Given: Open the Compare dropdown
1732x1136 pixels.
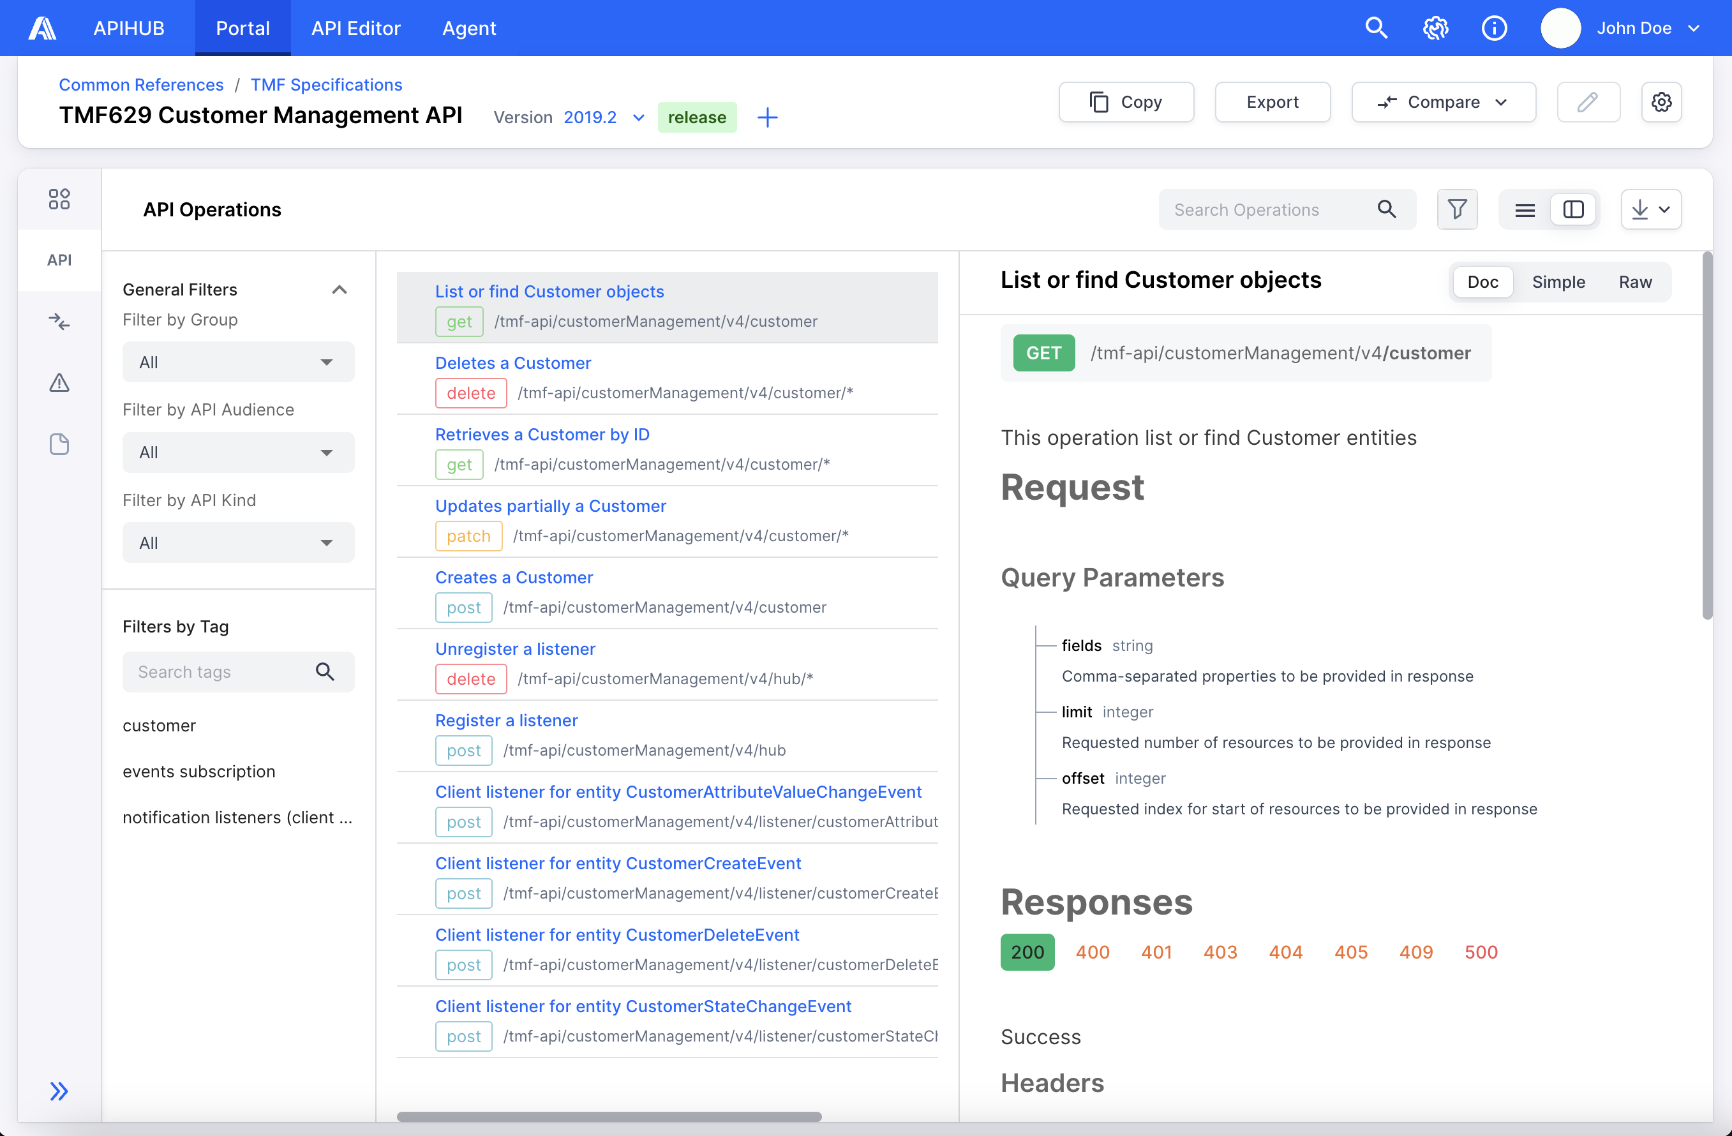Looking at the screenshot, I should click(x=1443, y=102).
